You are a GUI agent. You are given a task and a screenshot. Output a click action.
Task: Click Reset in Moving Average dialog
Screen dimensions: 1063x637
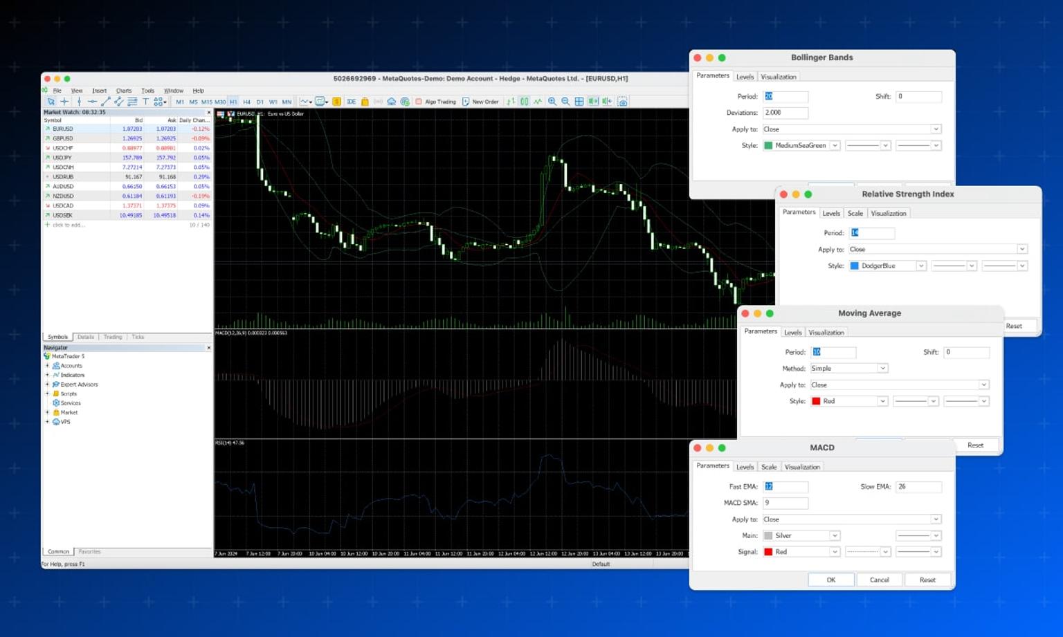975,445
